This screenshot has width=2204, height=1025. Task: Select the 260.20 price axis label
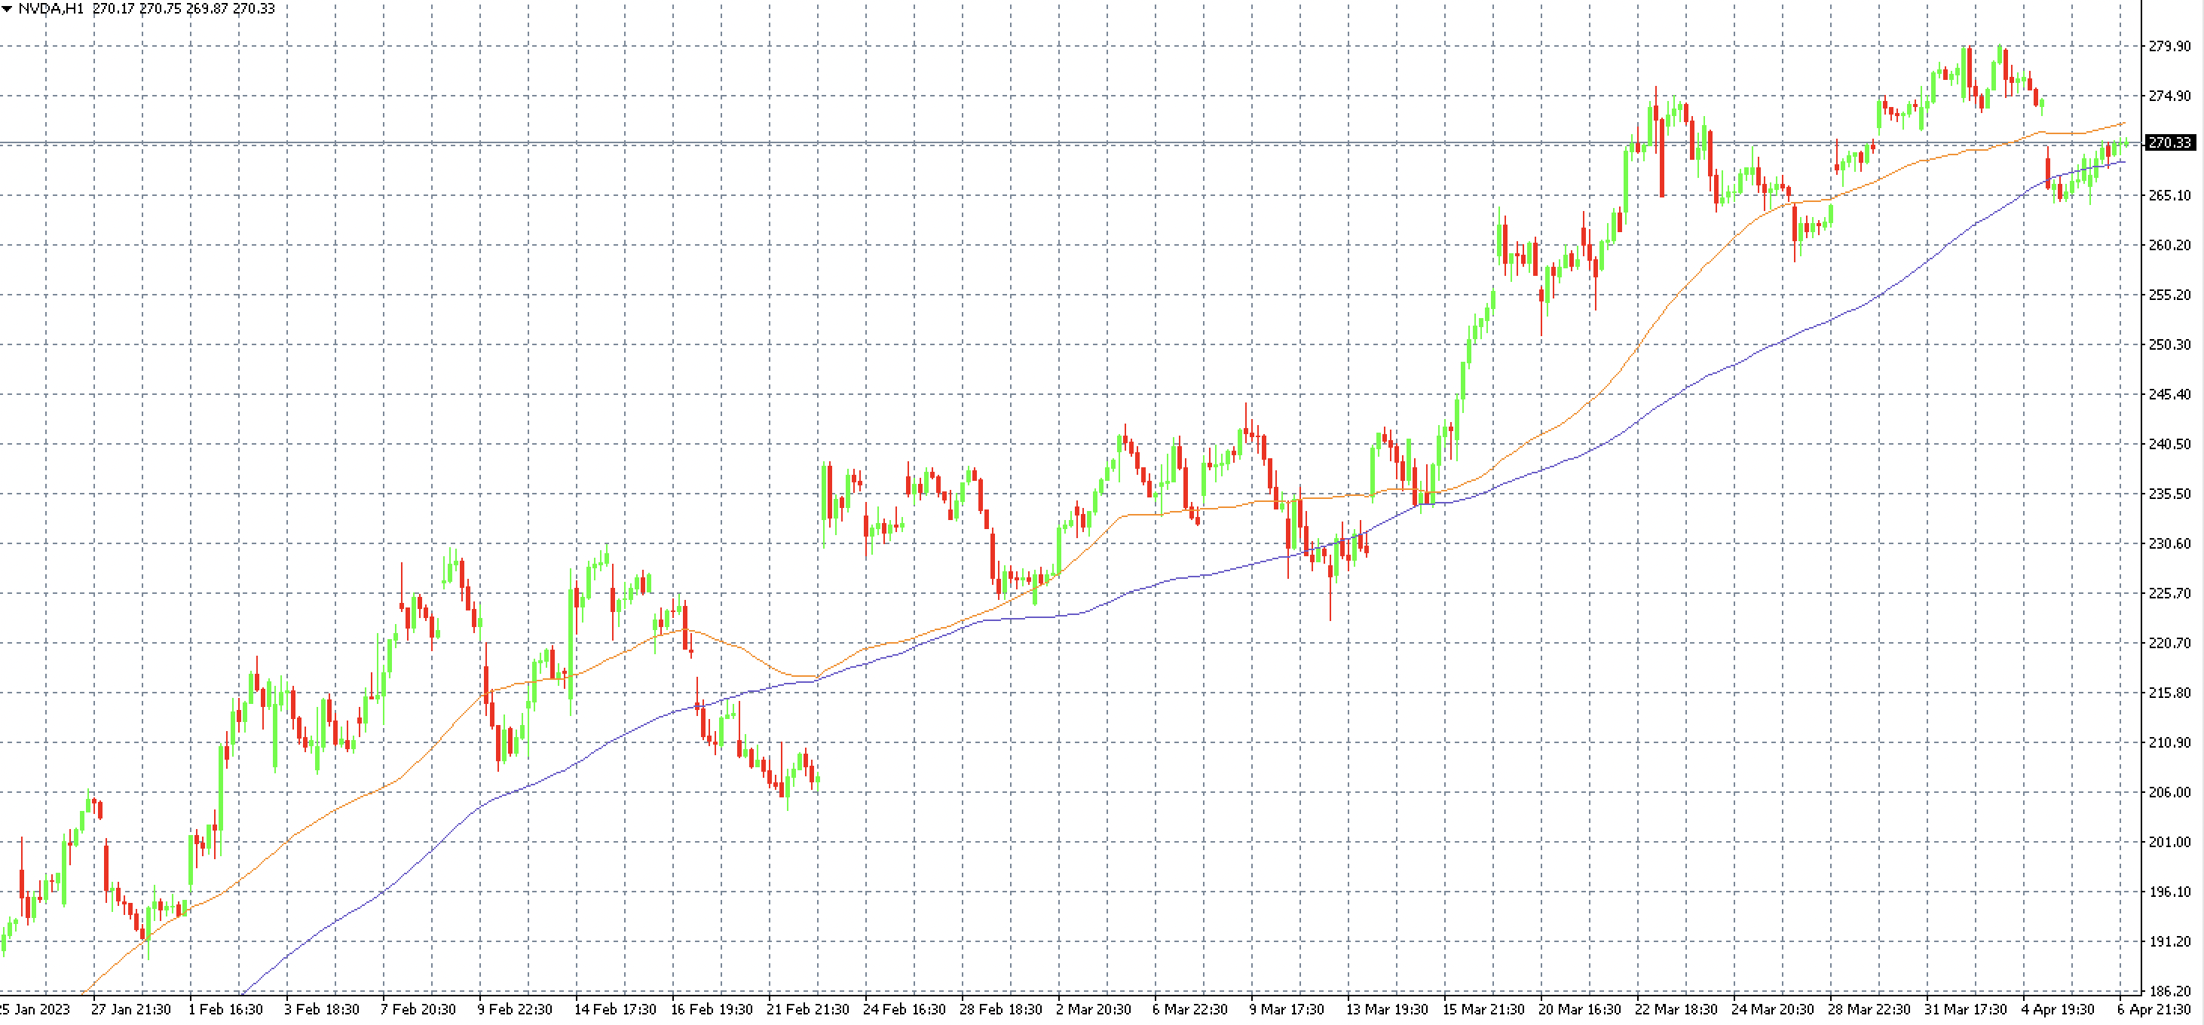click(2170, 245)
